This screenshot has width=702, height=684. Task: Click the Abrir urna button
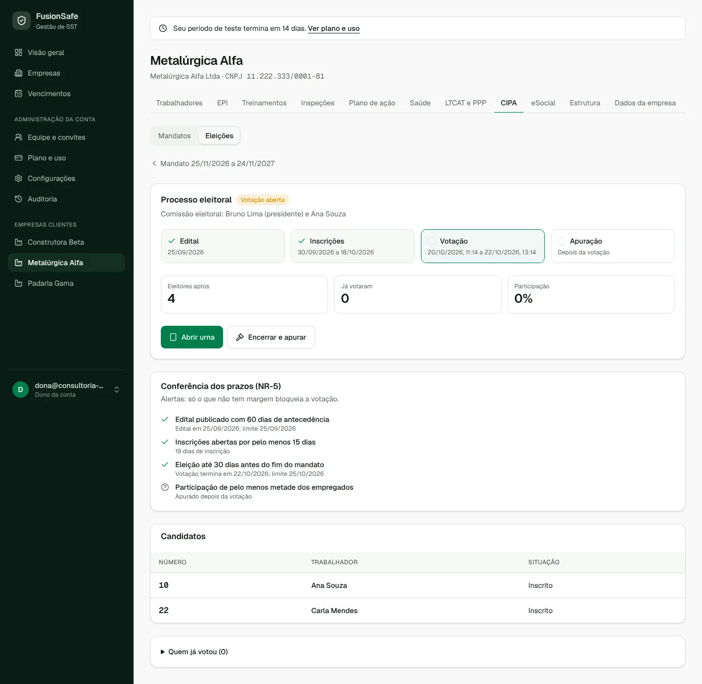192,337
